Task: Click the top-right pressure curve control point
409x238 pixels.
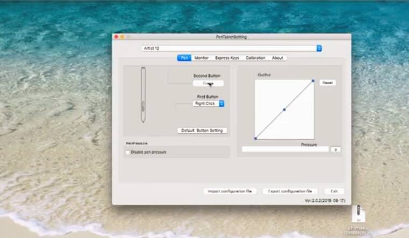Action: (313, 81)
